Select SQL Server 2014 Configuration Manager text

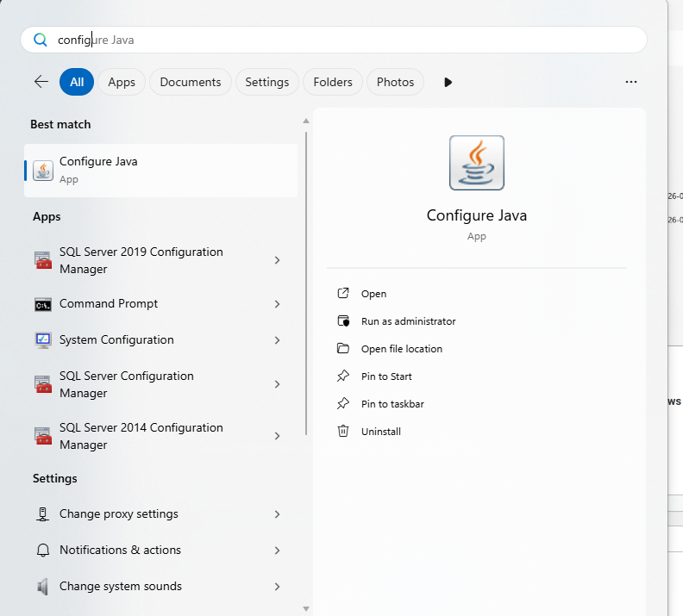[141, 436]
